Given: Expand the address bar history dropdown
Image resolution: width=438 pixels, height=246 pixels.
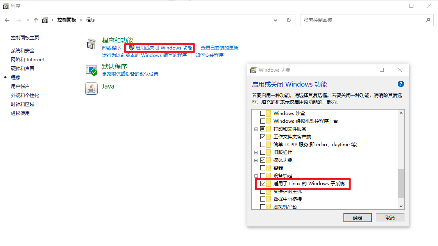Looking at the screenshot, I should coord(275,20).
